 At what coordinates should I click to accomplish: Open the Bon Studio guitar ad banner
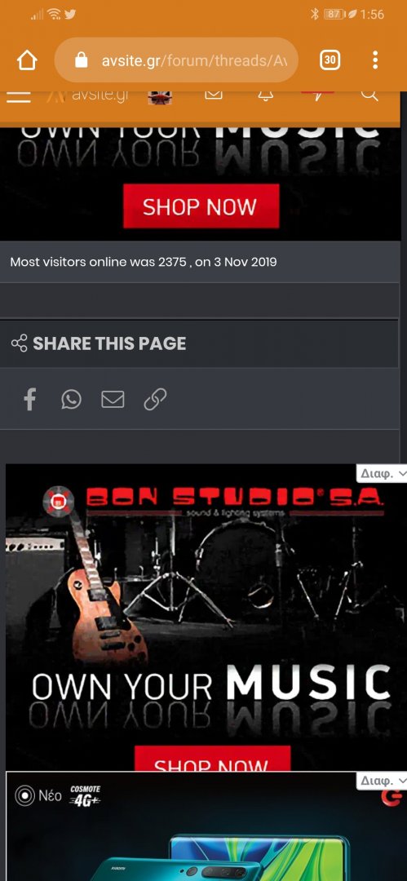tap(204, 617)
